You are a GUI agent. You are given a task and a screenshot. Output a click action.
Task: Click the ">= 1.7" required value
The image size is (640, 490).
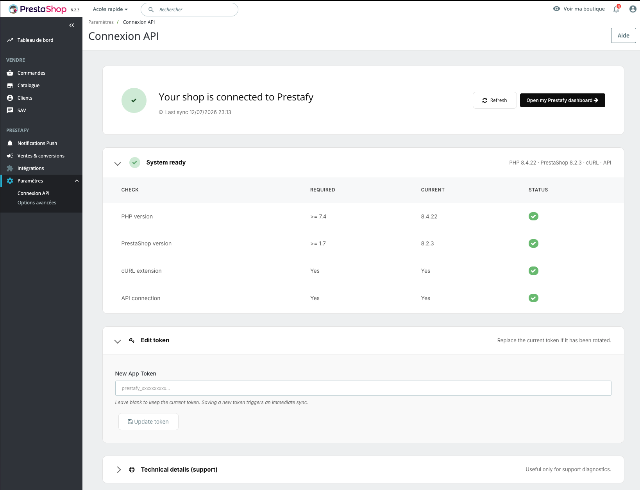318,243
